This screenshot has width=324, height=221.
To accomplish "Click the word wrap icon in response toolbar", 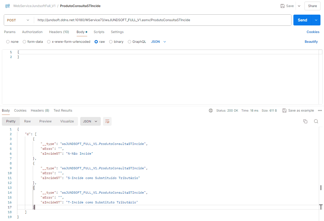I will 107,121.
